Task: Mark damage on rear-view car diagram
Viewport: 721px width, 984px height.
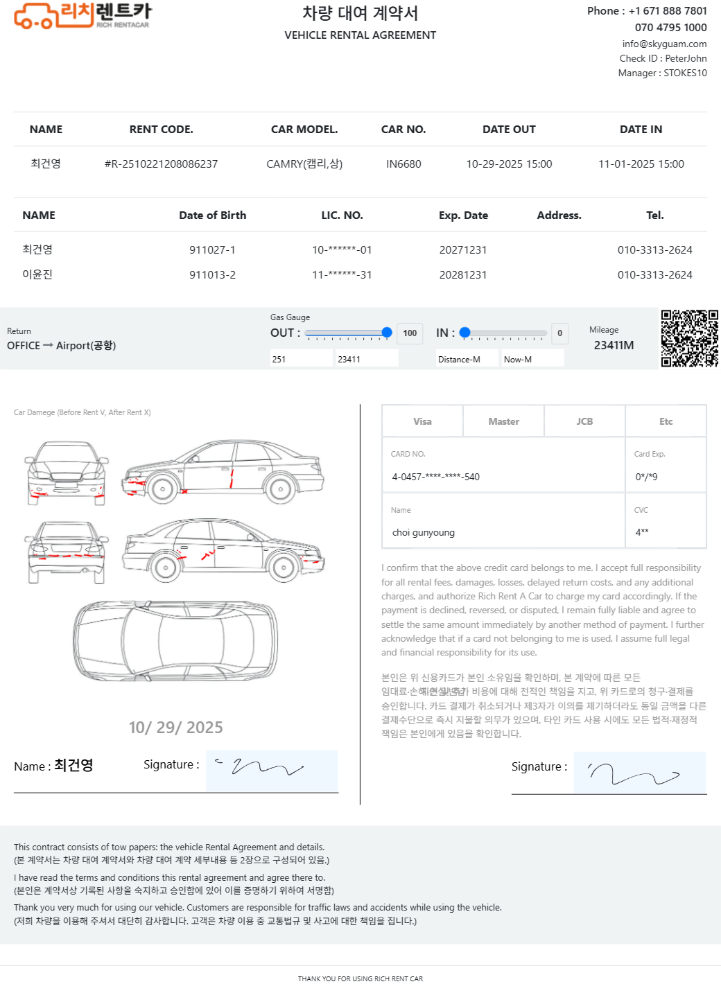Action: (x=67, y=552)
